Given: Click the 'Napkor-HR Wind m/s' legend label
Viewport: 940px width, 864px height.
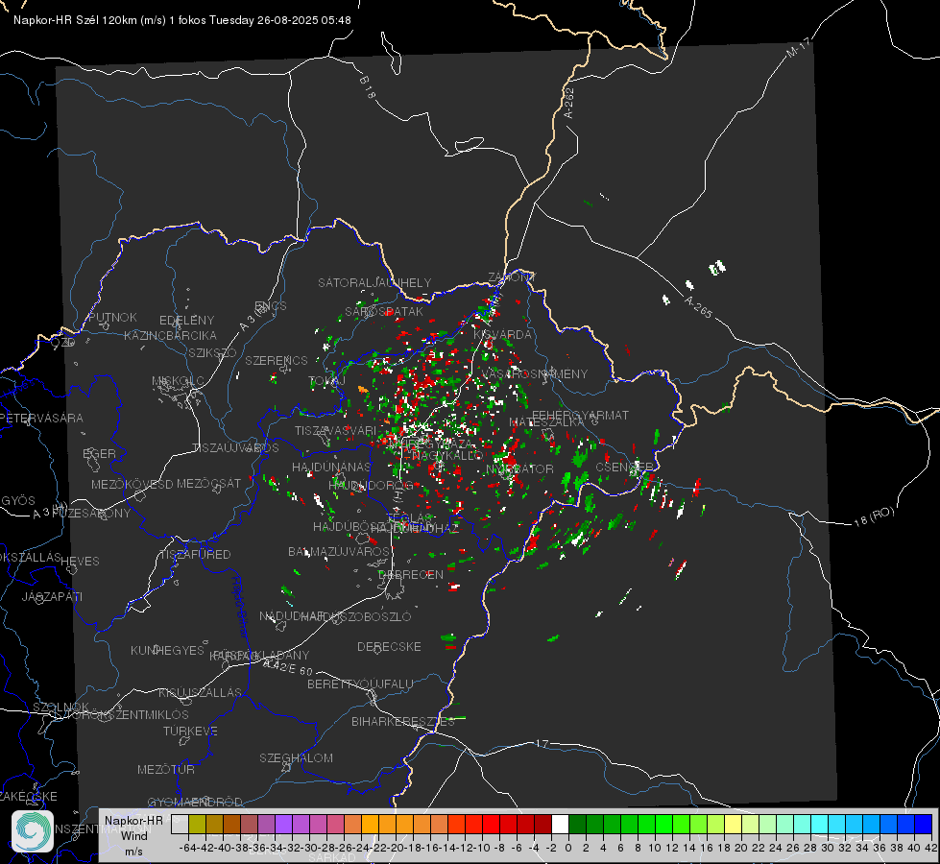Looking at the screenshot, I should (133, 835).
